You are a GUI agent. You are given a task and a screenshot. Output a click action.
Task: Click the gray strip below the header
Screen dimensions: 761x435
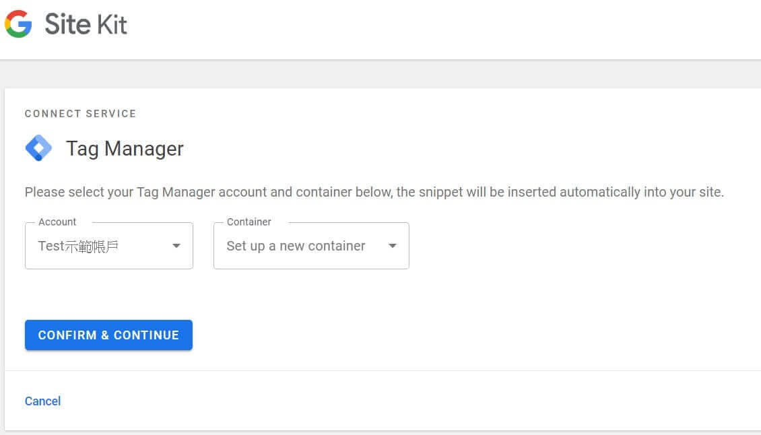point(380,74)
